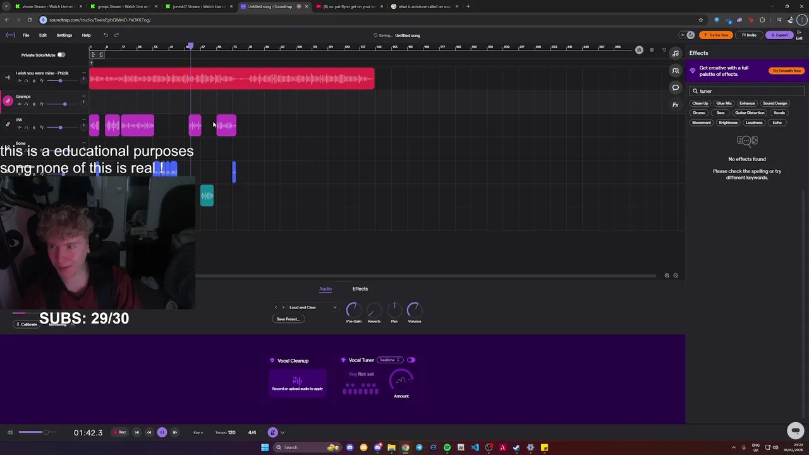Click the redo arrow in top bar

(x=116, y=35)
